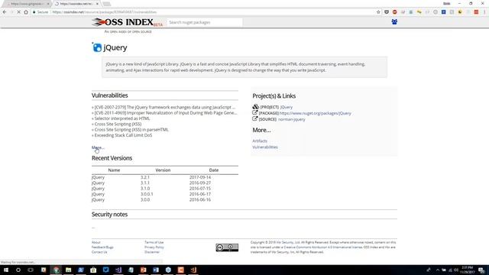Open the Windows Start menu

(x=5, y=270)
